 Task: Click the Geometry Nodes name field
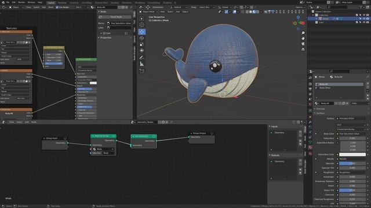pos(147,122)
